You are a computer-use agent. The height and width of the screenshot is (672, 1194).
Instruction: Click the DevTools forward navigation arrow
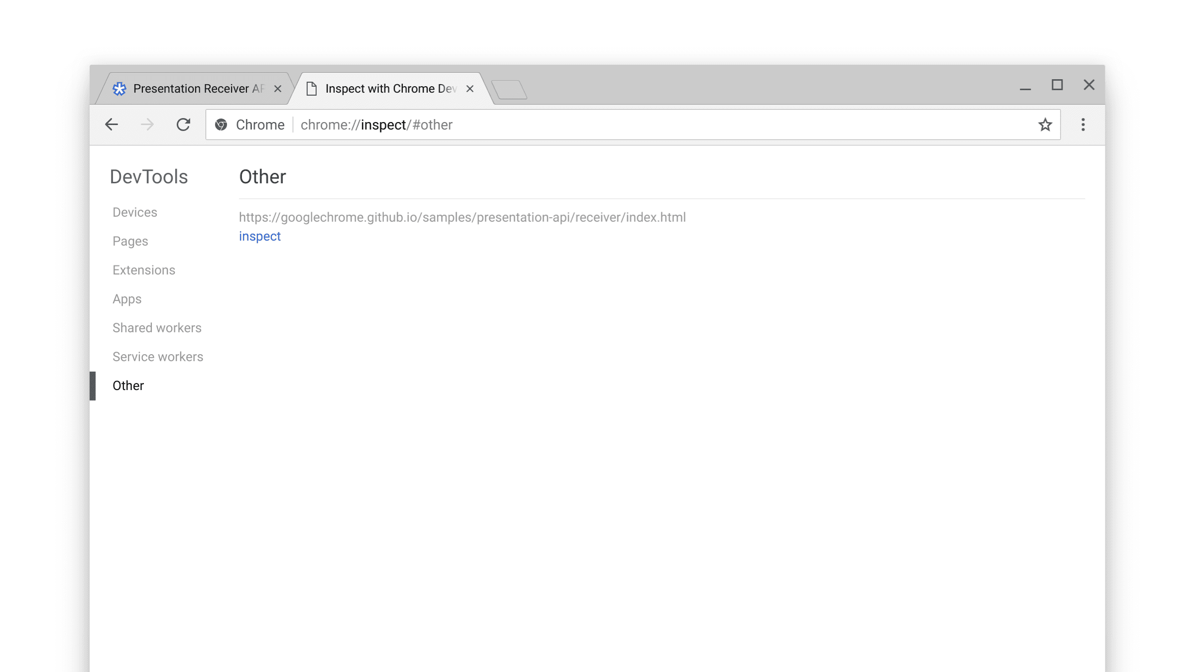coord(147,125)
